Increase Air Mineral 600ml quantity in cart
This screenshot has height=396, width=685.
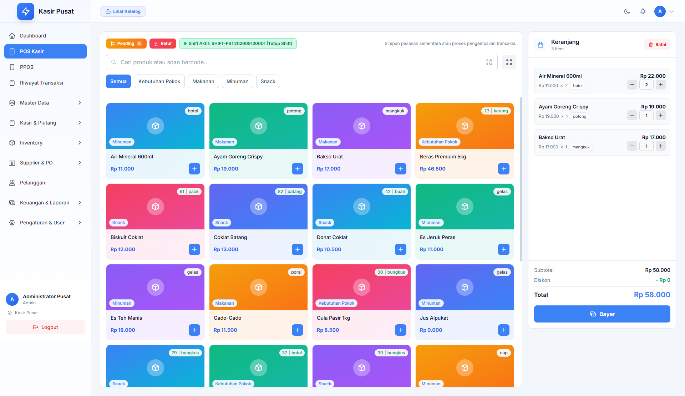[661, 85]
